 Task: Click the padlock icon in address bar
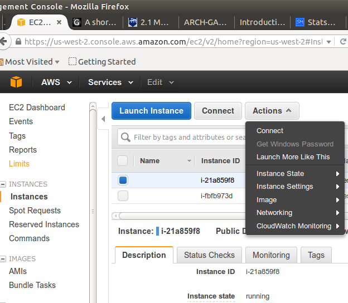coord(18,42)
